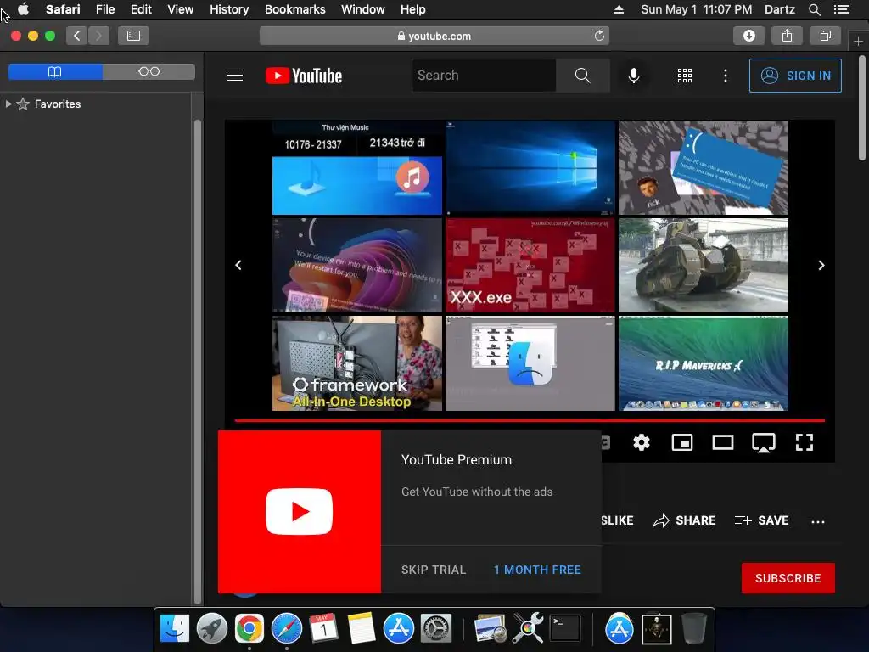The image size is (869, 652).
Task: Open the YouTube apps grid icon
Action: tap(685, 76)
